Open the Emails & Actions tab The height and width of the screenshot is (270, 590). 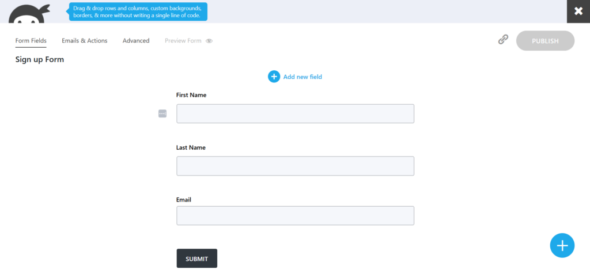[85, 41]
